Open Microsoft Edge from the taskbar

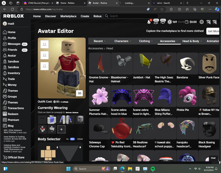click(122, 169)
